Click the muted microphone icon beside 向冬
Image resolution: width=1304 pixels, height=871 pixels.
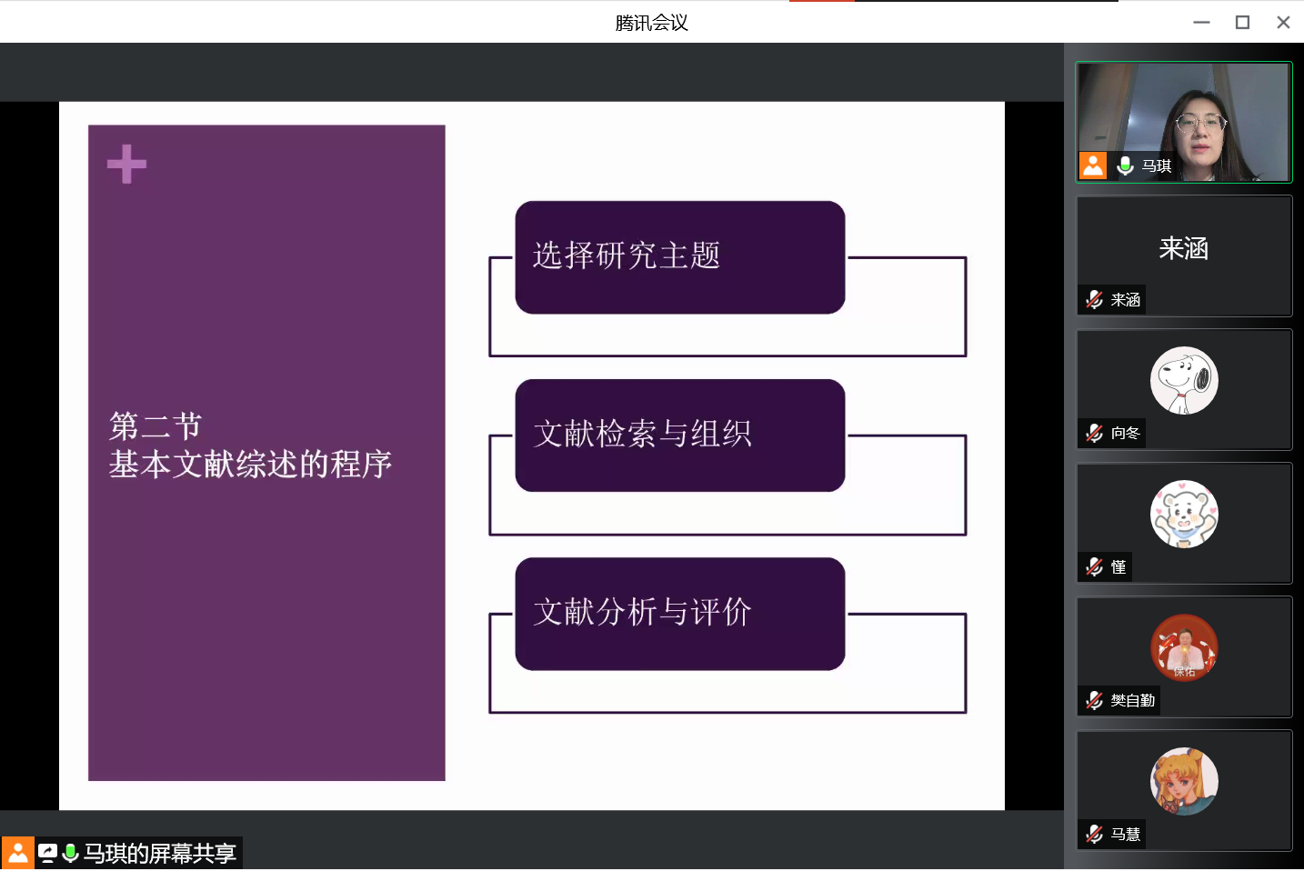tap(1094, 433)
